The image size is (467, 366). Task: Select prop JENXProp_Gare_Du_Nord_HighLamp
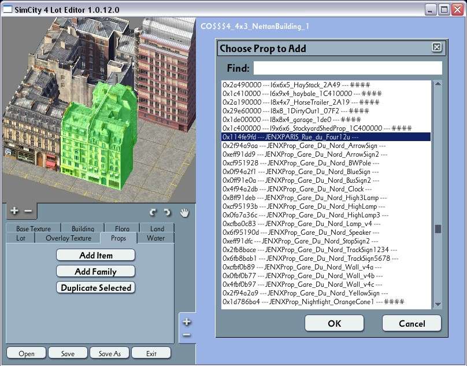pos(326,206)
